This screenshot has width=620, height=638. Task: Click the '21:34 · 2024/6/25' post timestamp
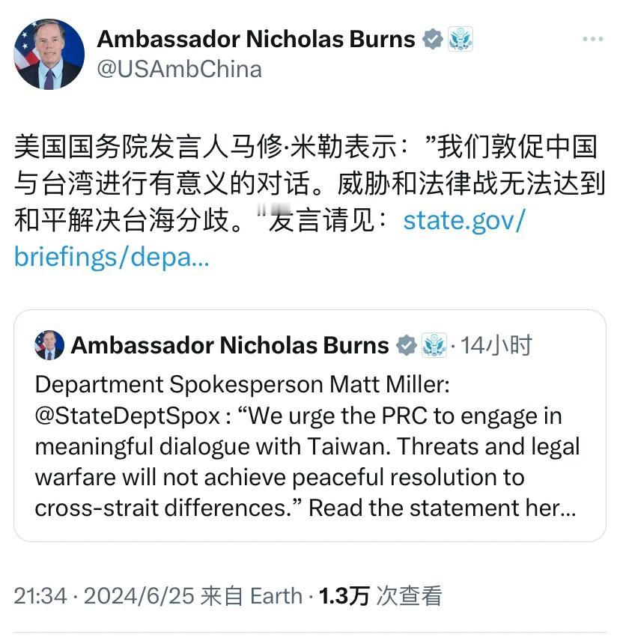point(104,595)
